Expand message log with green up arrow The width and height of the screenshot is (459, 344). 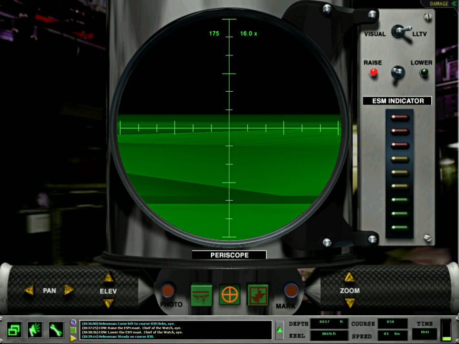pos(280,330)
